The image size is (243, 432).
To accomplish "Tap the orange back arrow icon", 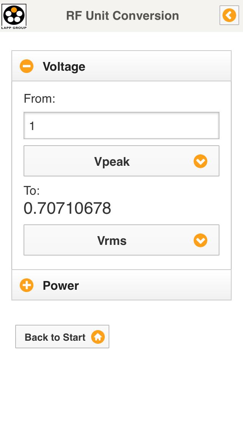I will click(229, 16).
